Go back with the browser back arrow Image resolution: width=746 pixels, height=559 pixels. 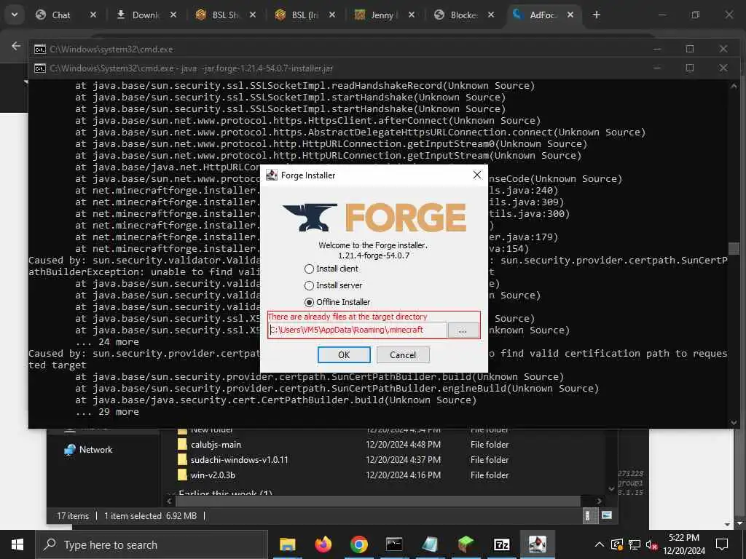coord(16,46)
